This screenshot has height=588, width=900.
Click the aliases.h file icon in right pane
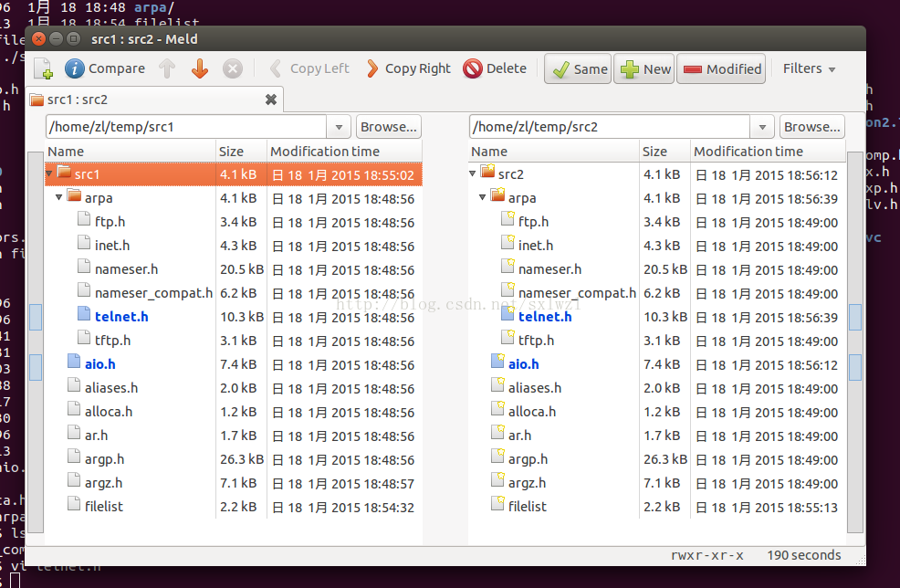pos(497,385)
